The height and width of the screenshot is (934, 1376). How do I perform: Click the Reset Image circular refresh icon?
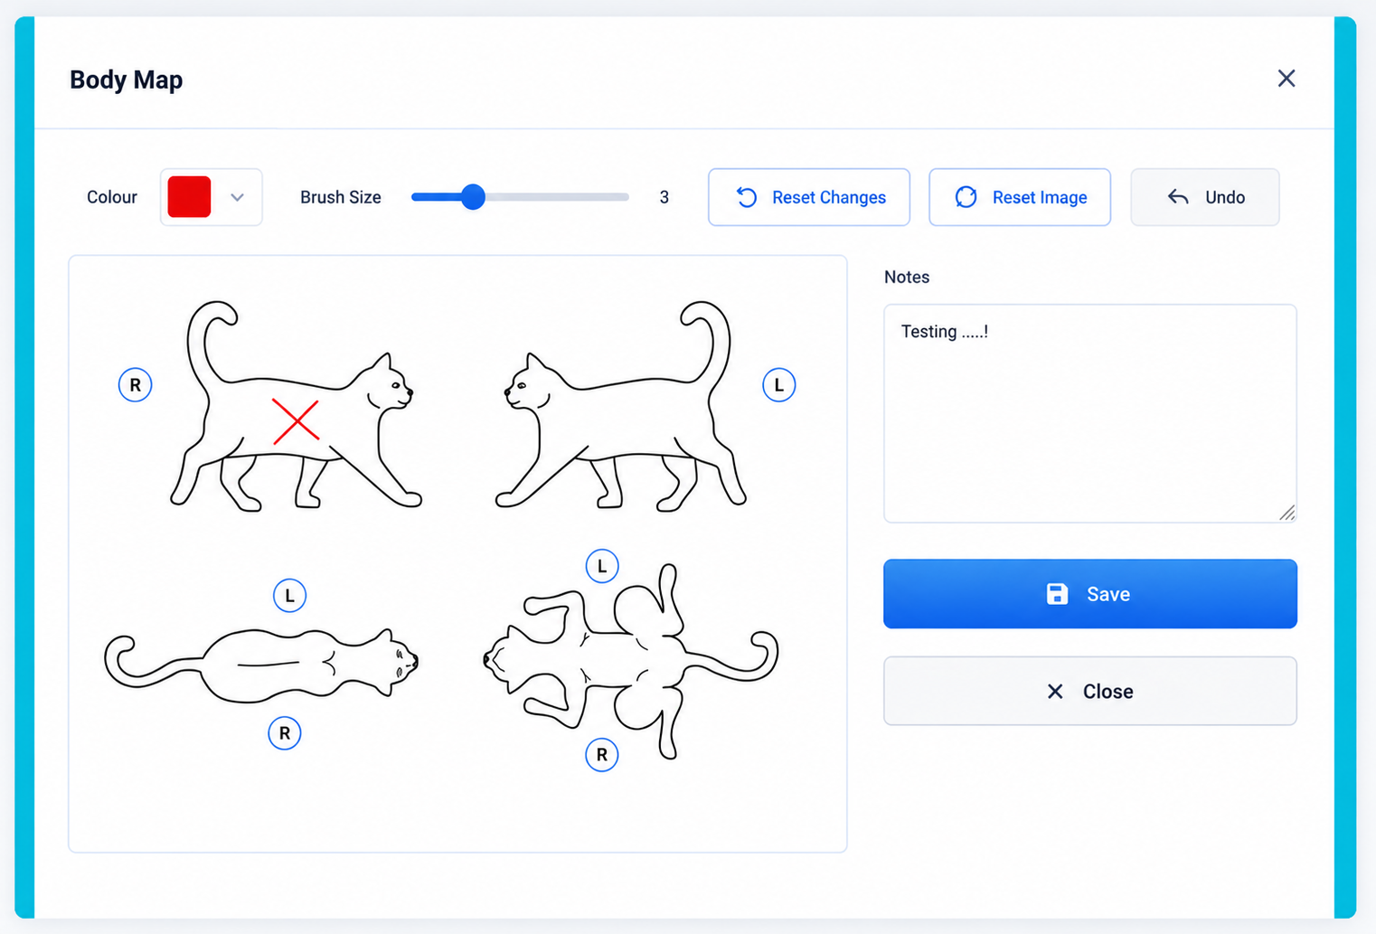point(966,197)
